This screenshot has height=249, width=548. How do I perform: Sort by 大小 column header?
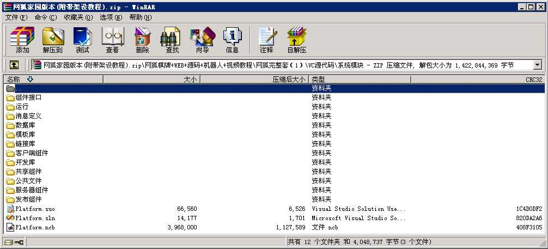point(151,80)
